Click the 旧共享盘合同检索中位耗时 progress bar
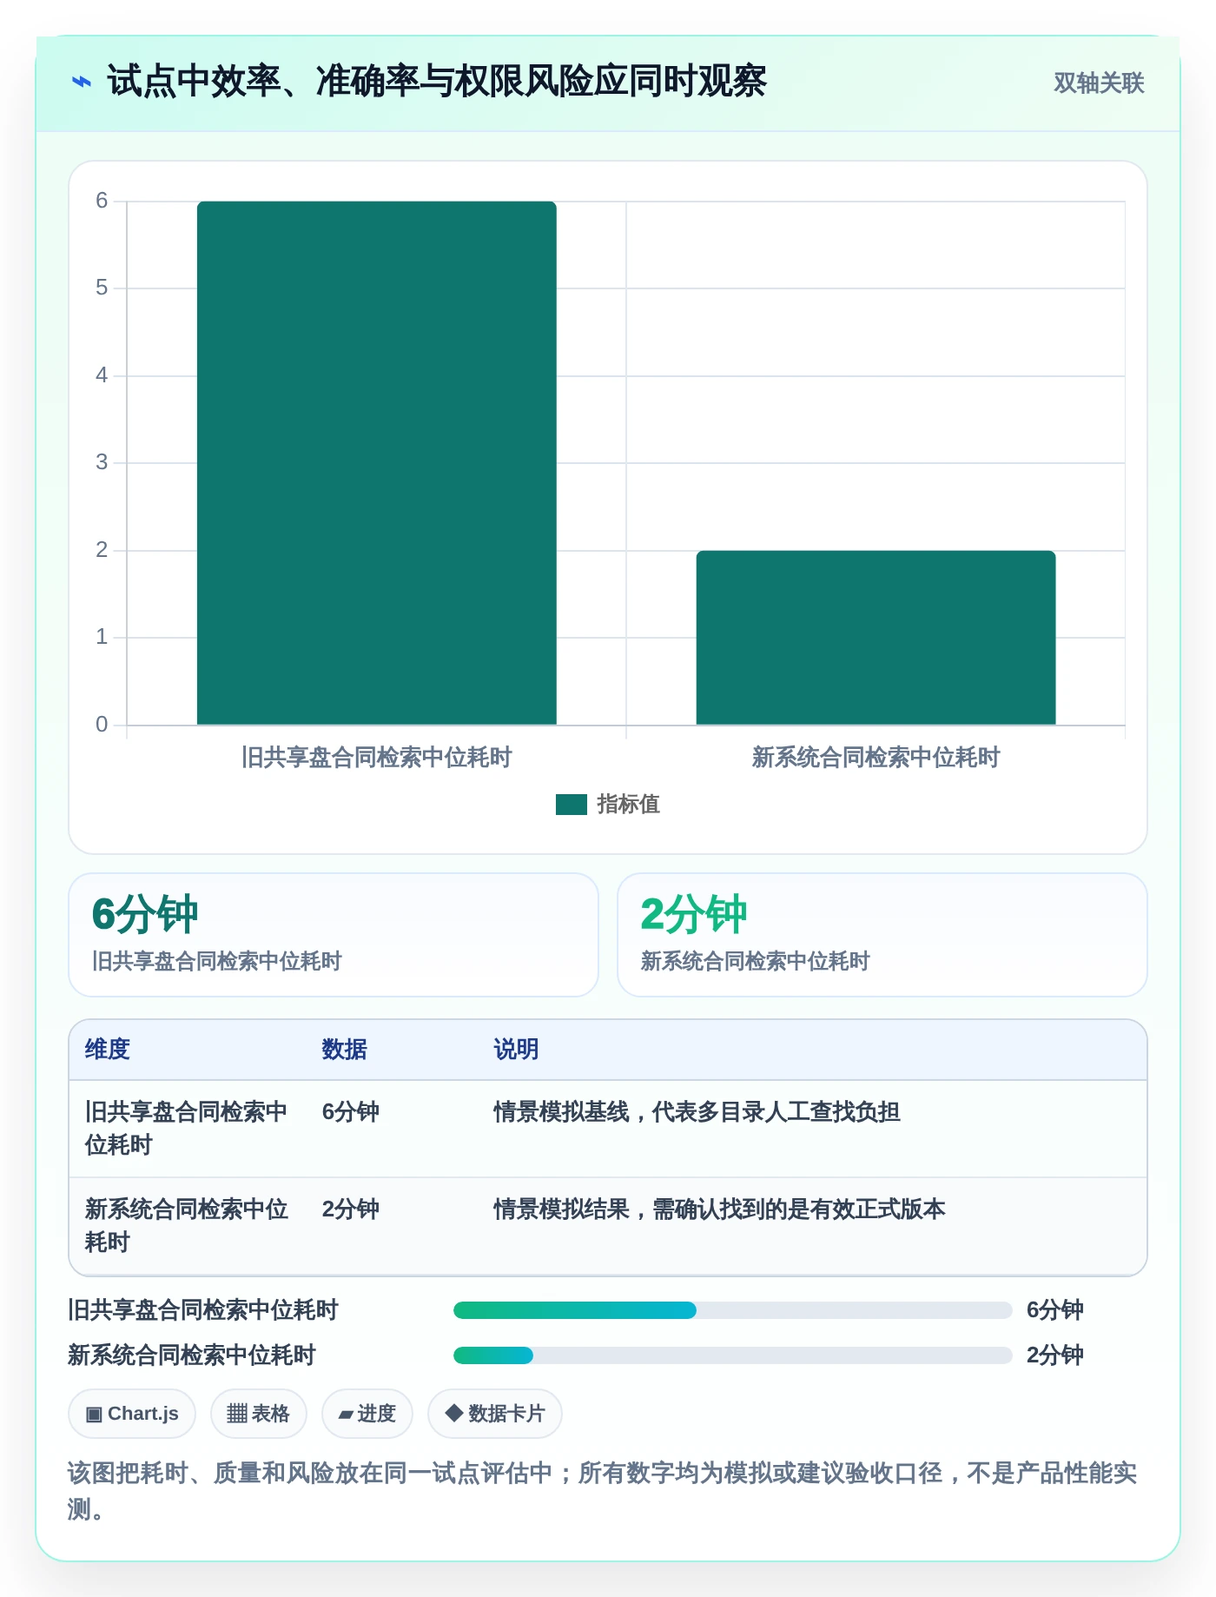The image size is (1216, 1597). [x=733, y=1310]
